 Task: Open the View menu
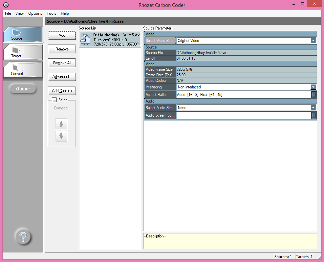point(19,13)
